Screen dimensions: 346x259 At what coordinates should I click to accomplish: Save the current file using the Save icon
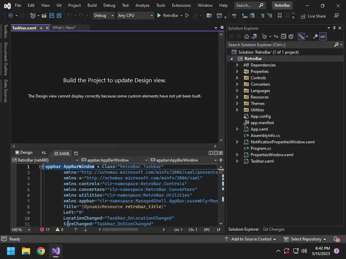point(52,16)
